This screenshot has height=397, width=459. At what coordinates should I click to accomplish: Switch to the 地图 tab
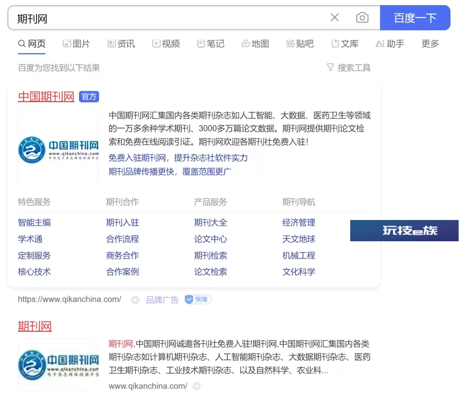coord(255,44)
